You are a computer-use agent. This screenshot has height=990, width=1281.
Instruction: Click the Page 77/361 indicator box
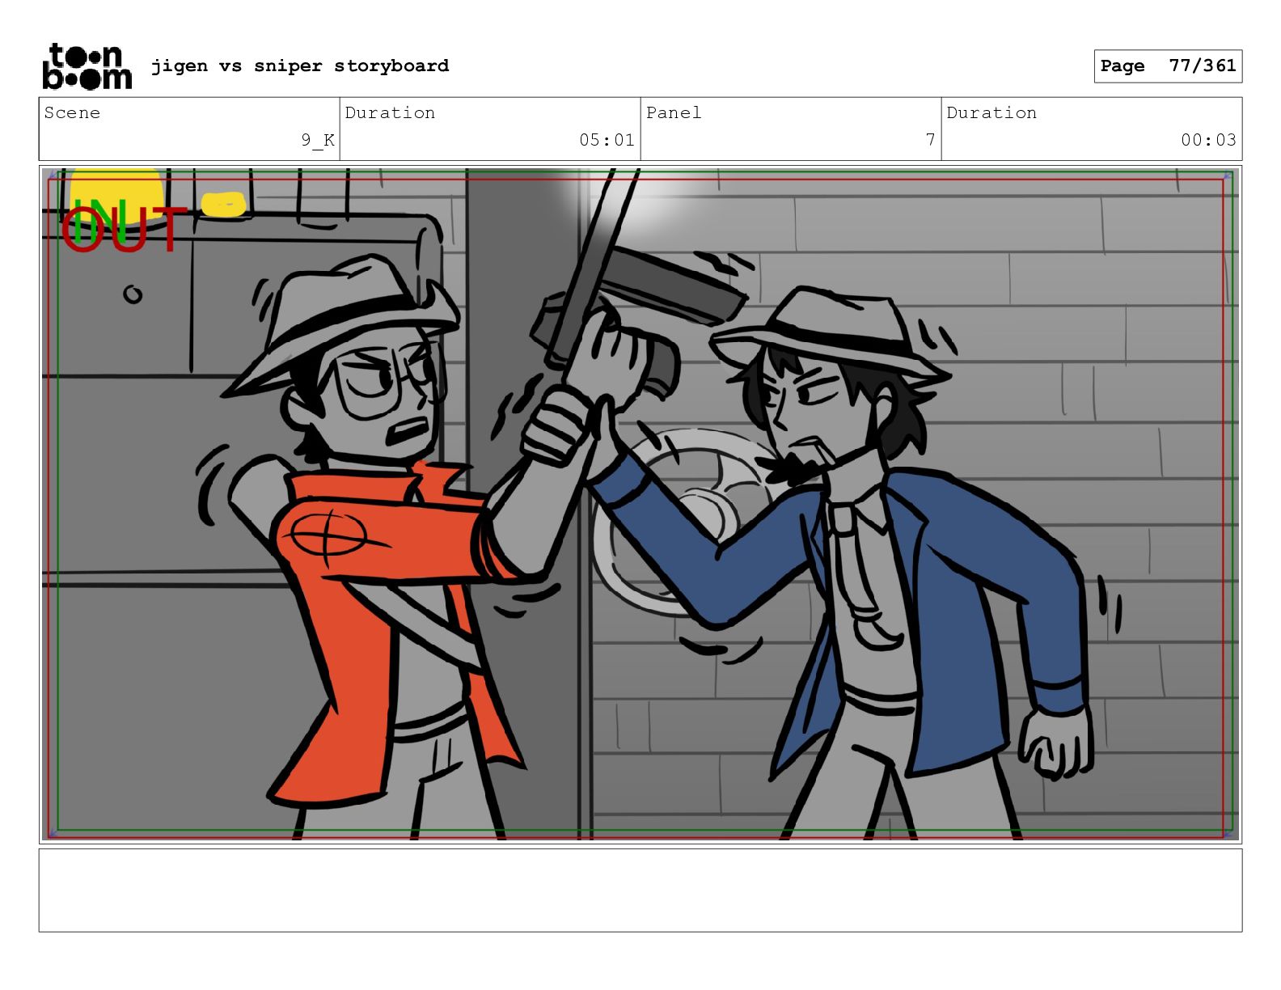click(1168, 66)
